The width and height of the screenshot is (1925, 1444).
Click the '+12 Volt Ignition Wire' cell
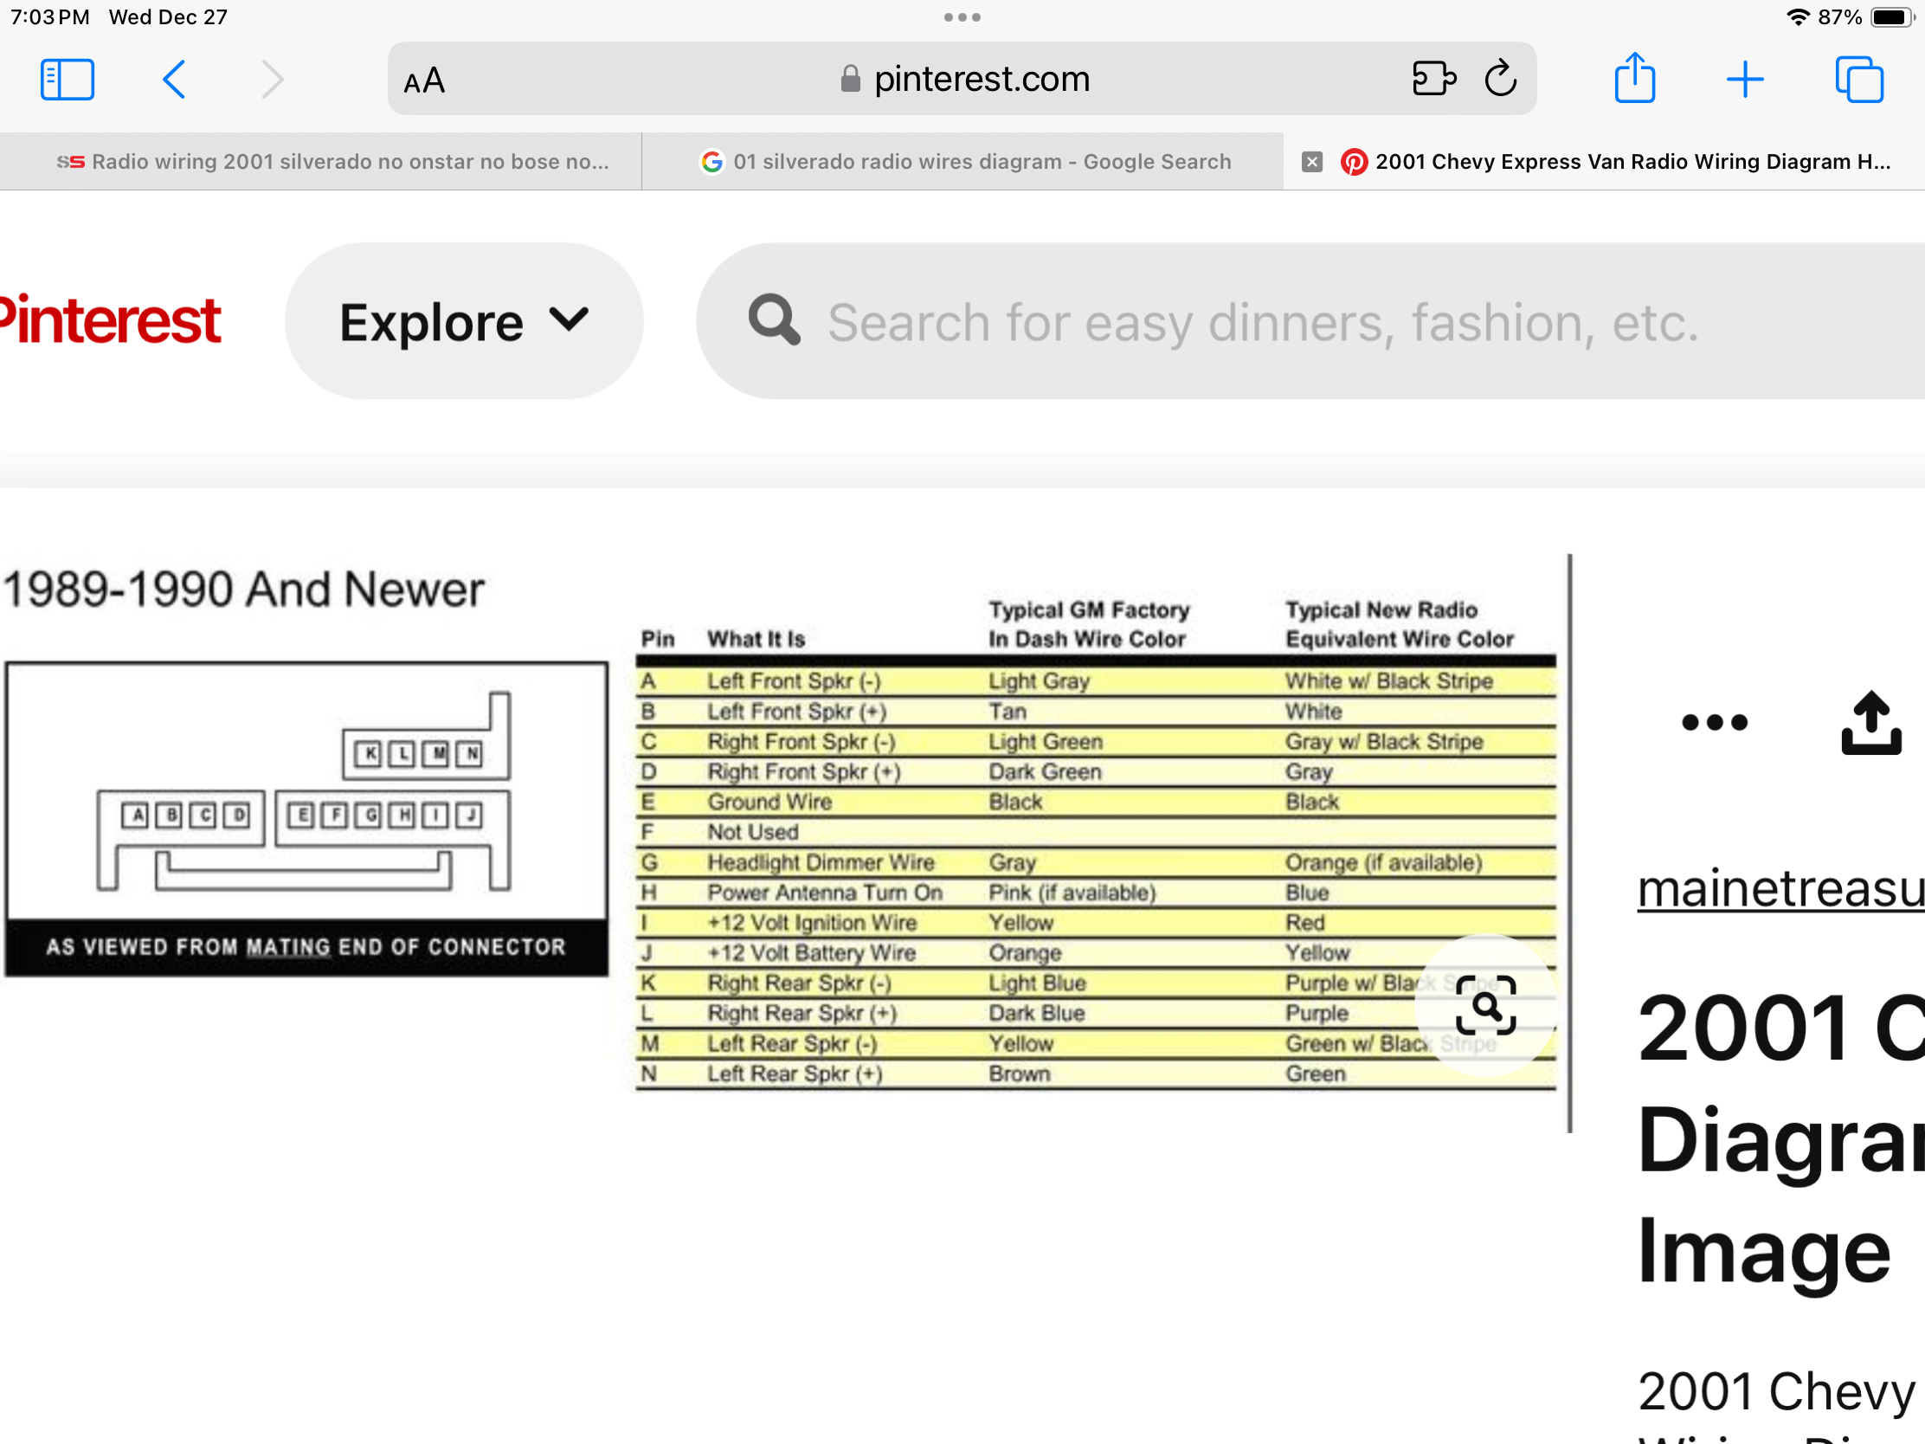coord(812,923)
